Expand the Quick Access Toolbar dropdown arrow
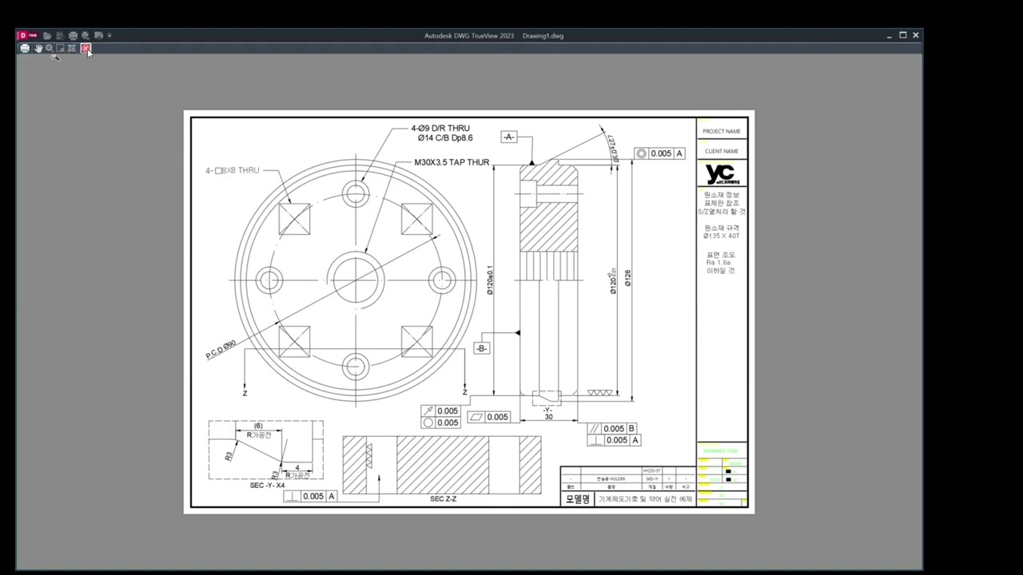Screen dimensions: 1023x575 click(x=109, y=35)
